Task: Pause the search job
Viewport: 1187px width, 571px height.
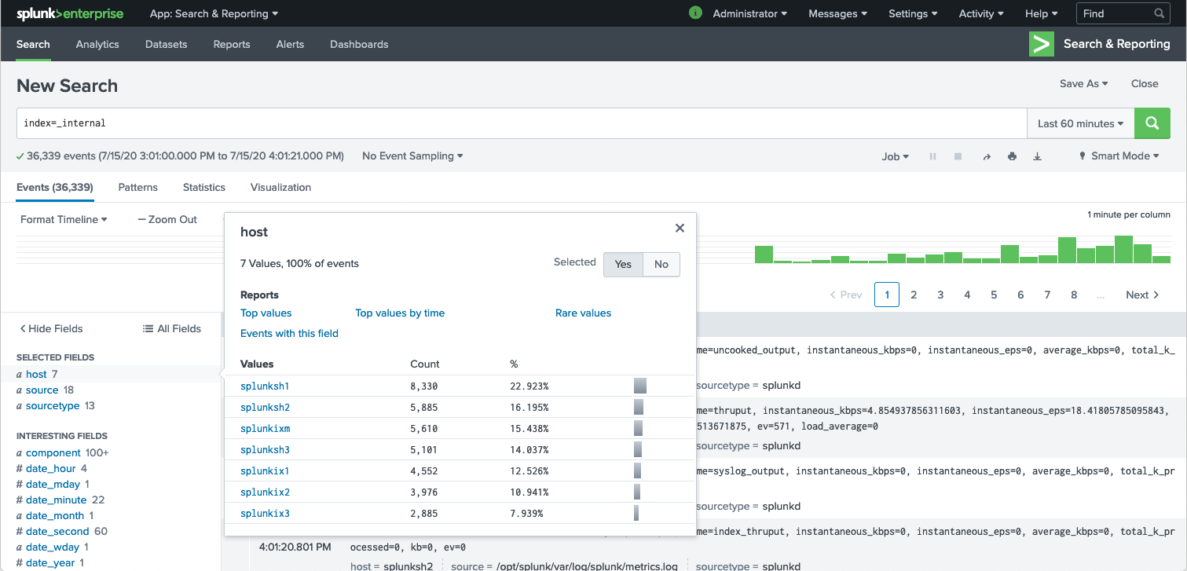Action: coord(933,156)
